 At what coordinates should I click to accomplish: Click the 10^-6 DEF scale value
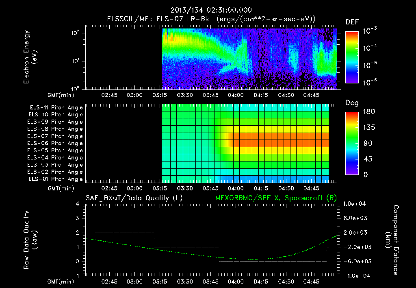(x=370, y=82)
